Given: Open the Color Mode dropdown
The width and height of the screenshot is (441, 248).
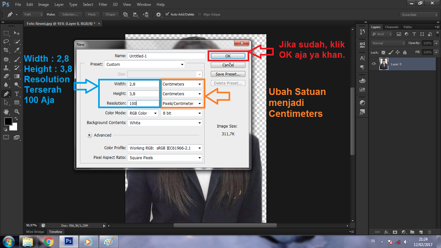Looking at the screenshot, I should click(x=142, y=113).
